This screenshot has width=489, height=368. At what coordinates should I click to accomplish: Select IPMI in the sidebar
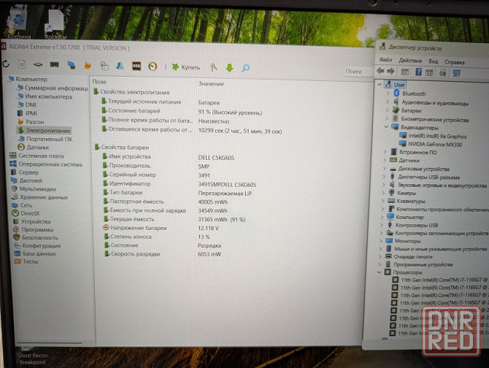click(x=27, y=113)
